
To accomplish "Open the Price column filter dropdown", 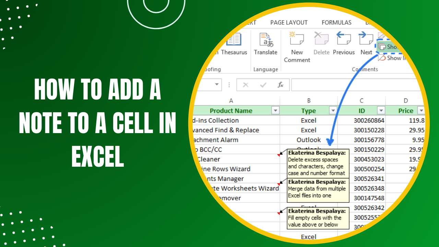I will [421, 110].
